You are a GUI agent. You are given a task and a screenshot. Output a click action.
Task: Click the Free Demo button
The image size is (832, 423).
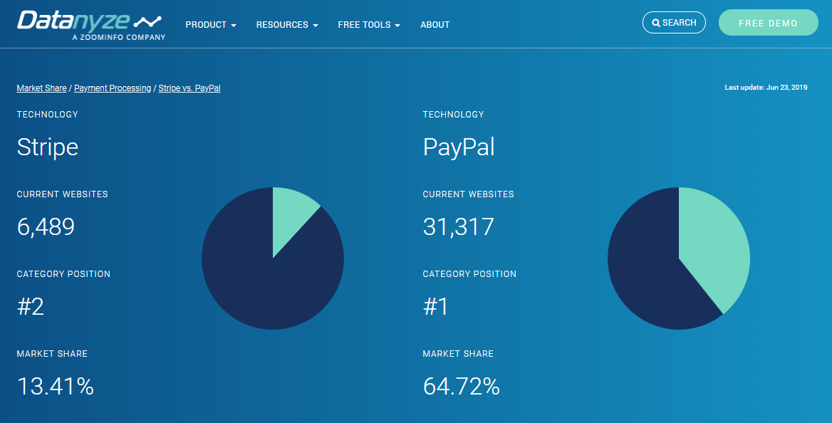click(768, 23)
